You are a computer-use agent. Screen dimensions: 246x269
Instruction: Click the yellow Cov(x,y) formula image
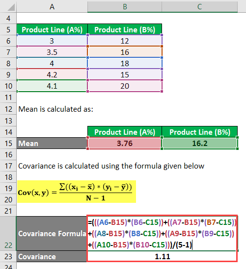[x=77, y=192]
